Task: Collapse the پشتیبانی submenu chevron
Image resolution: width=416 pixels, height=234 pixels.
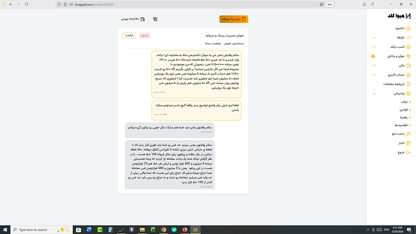Action: click(x=374, y=93)
